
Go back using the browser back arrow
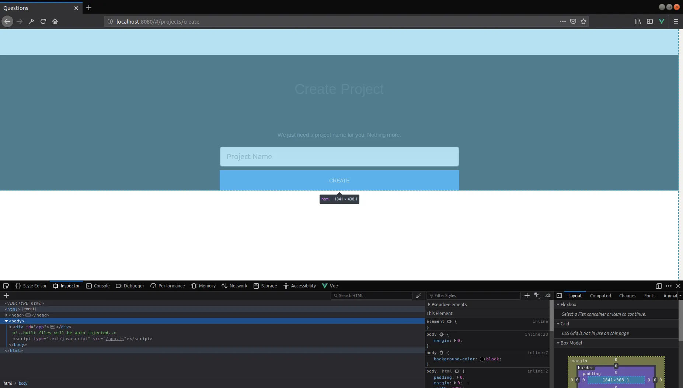[x=7, y=21]
